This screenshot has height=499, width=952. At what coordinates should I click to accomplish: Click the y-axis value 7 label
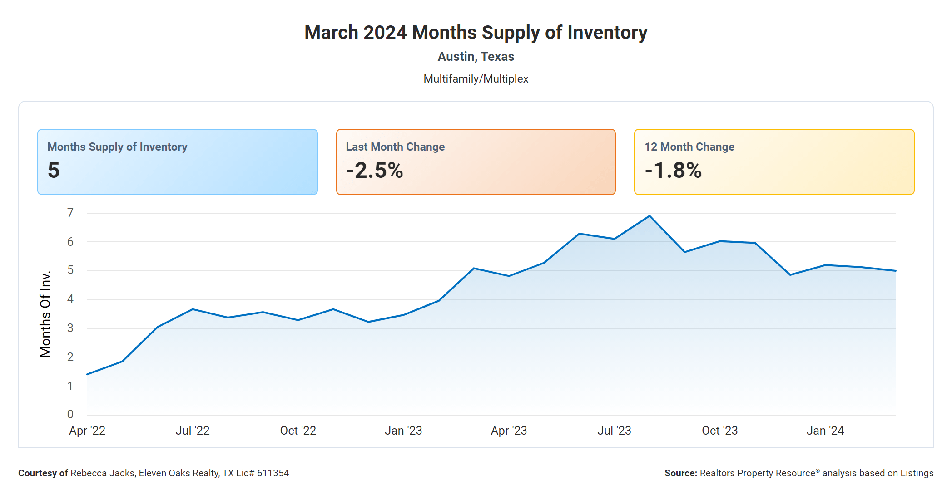(70, 213)
